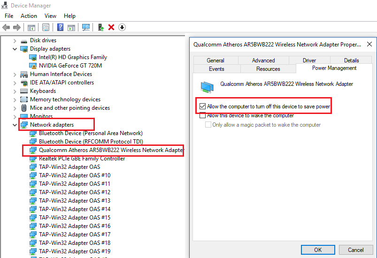This screenshot has width=377, height=258.
Task: Click Update driver software toolbar icon
Action: pos(101,27)
